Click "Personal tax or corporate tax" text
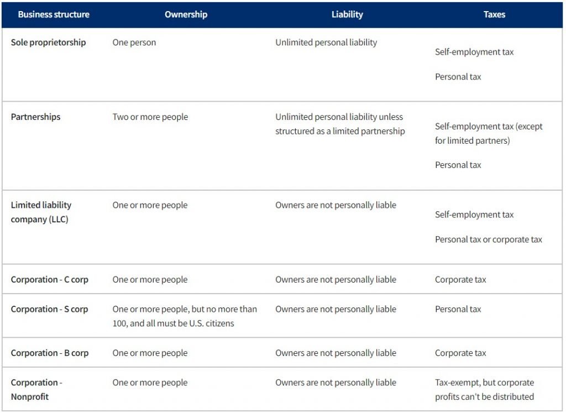This screenshot has width=566, height=413. 489,239
